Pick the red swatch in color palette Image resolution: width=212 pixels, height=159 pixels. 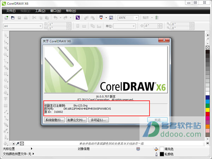point(208,114)
